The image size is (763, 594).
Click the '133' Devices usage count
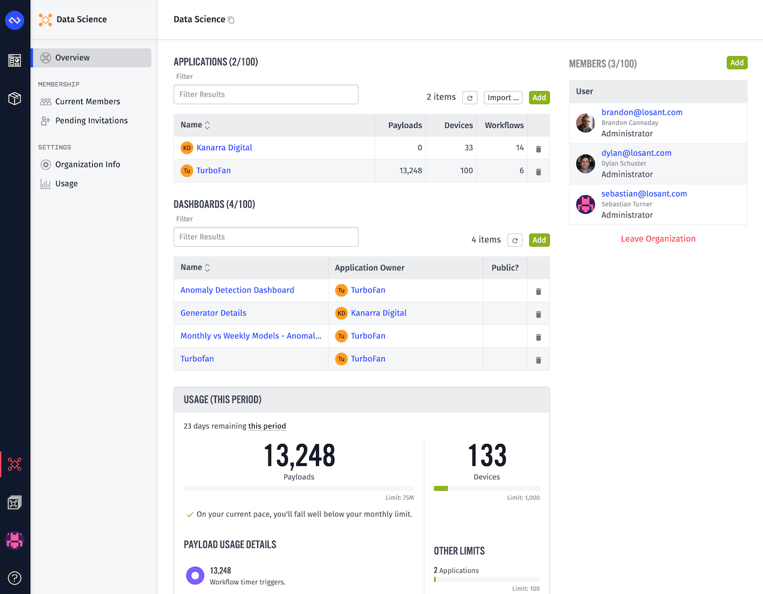point(487,456)
